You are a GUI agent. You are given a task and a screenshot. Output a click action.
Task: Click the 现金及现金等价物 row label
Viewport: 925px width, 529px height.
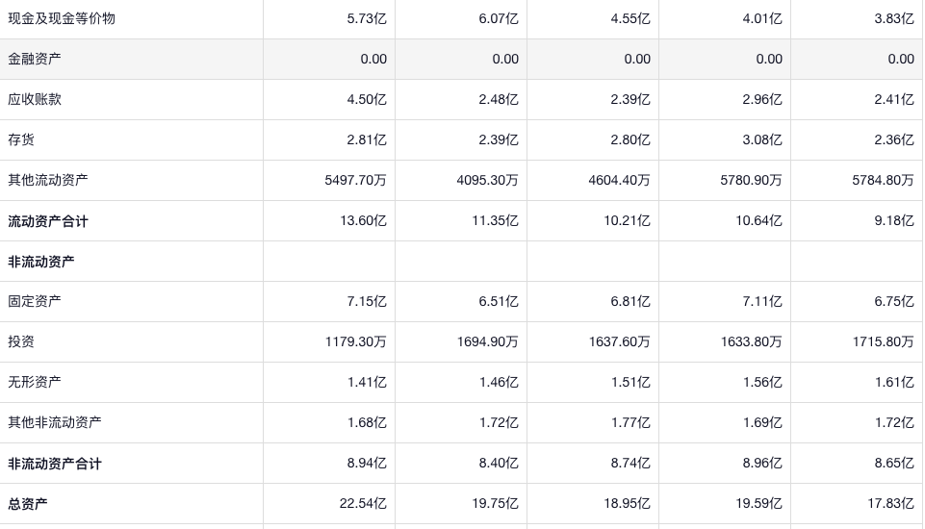click(62, 18)
